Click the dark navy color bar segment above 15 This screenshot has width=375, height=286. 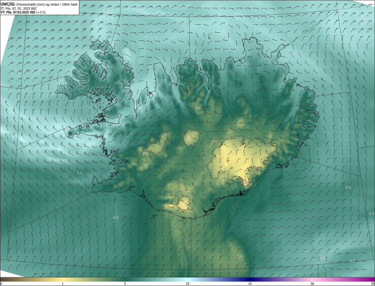250,280
